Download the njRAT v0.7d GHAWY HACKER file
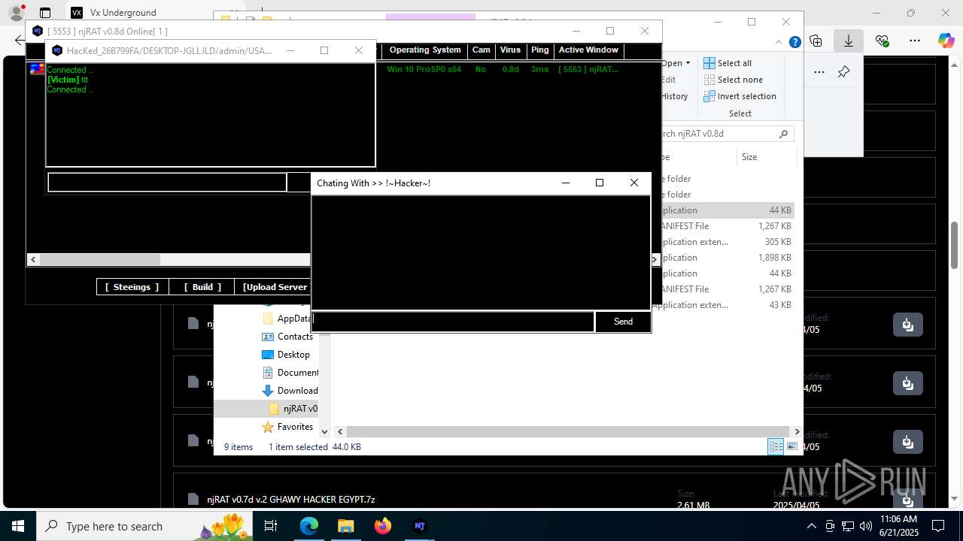The image size is (963, 541). [x=908, y=499]
